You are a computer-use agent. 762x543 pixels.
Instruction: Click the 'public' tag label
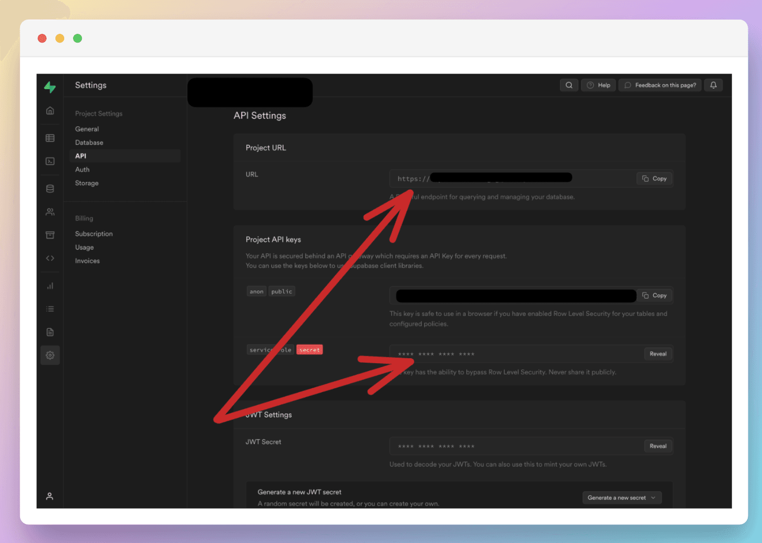[281, 292]
